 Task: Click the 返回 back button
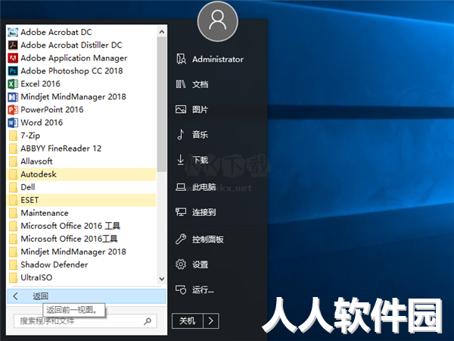(x=86, y=296)
